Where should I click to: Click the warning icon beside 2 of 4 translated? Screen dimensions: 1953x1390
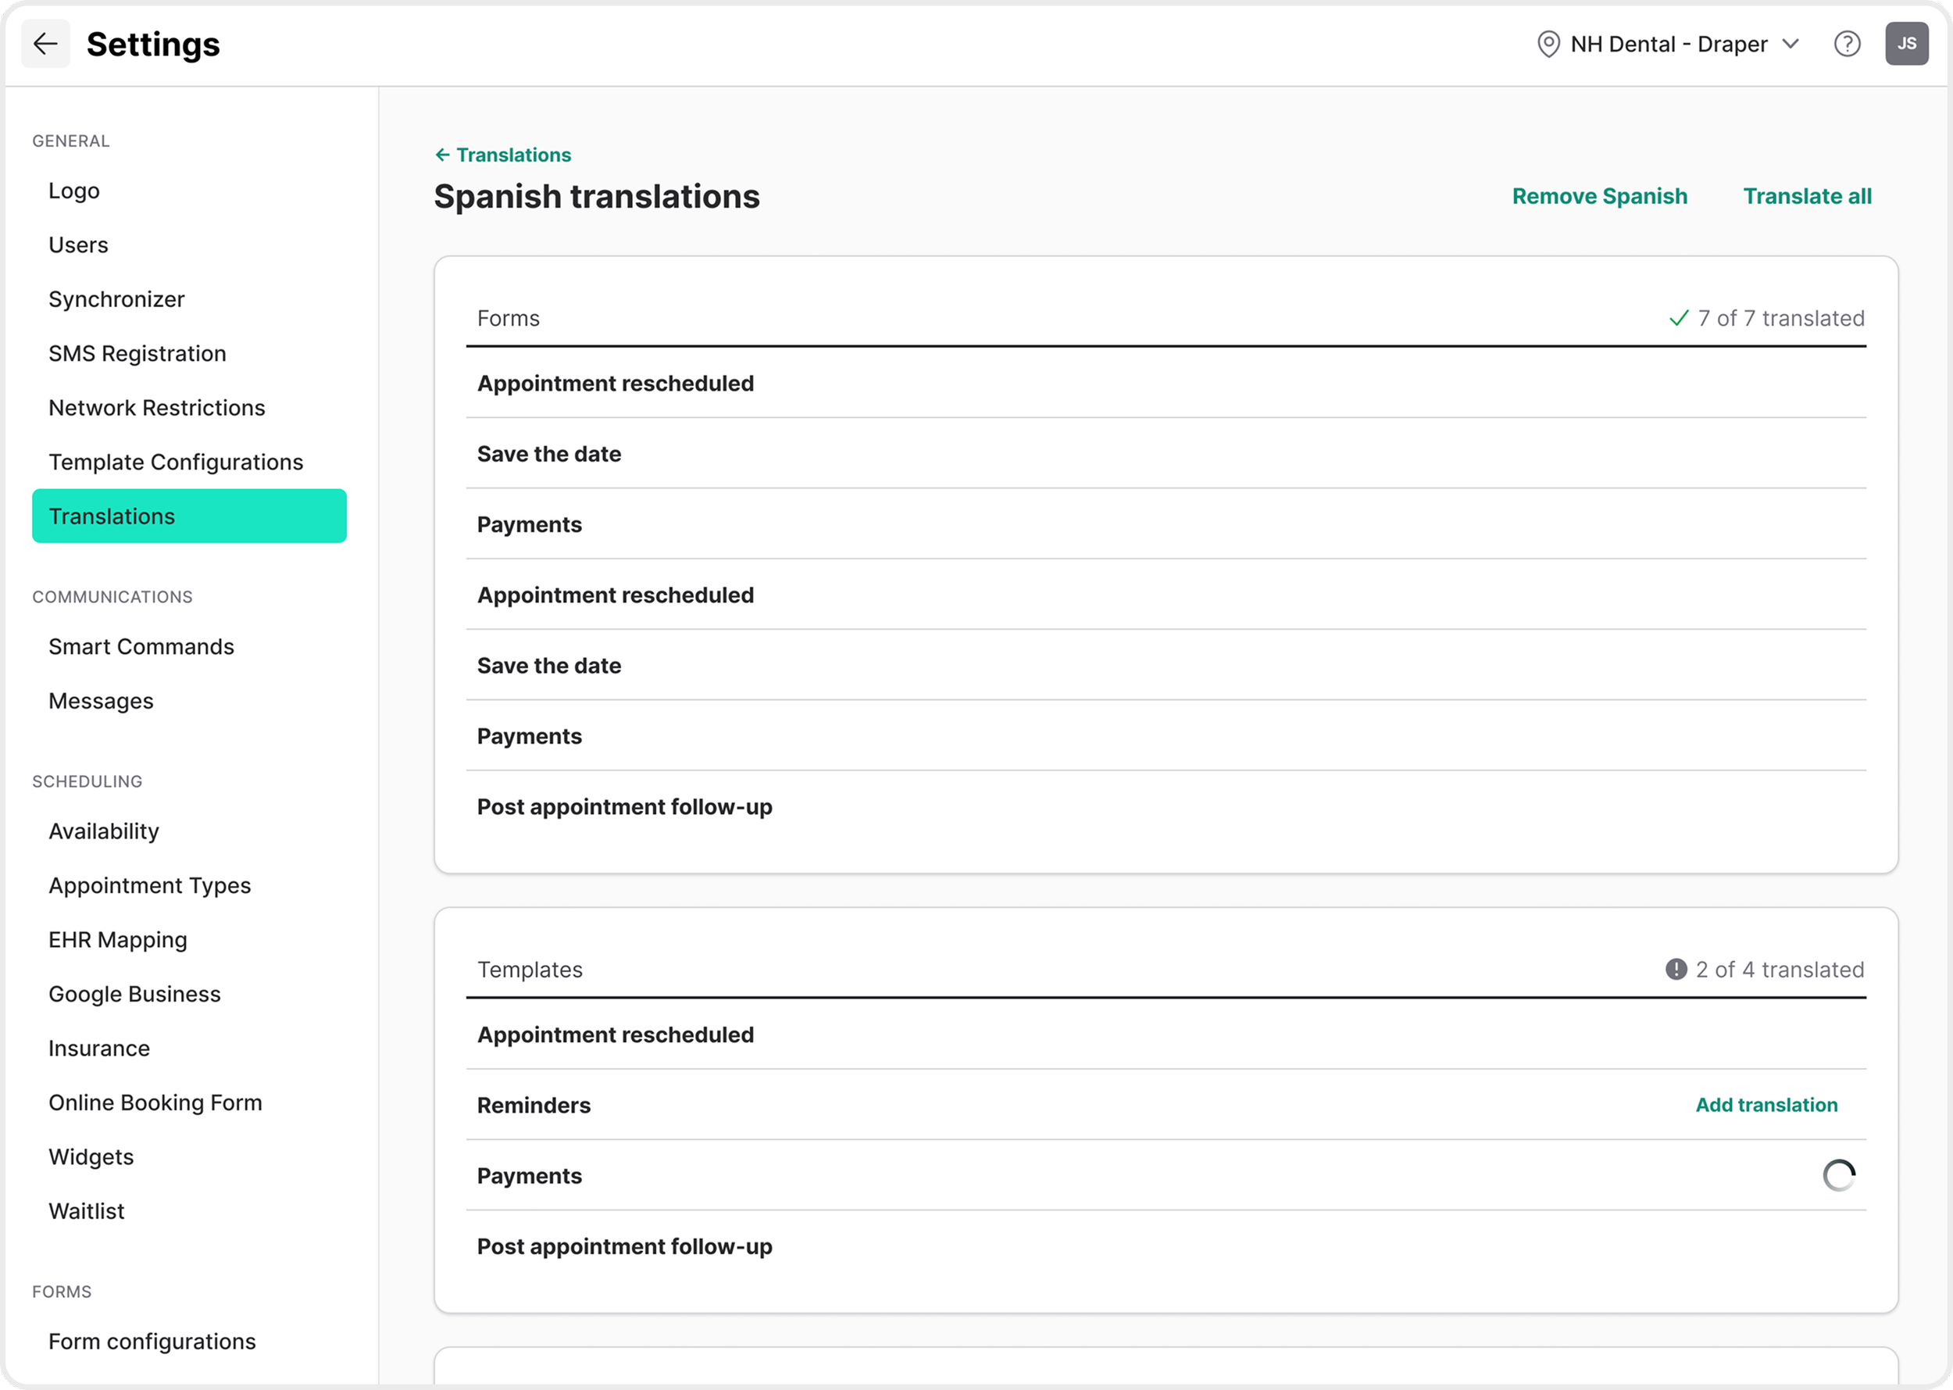[x=1675, y=969]
